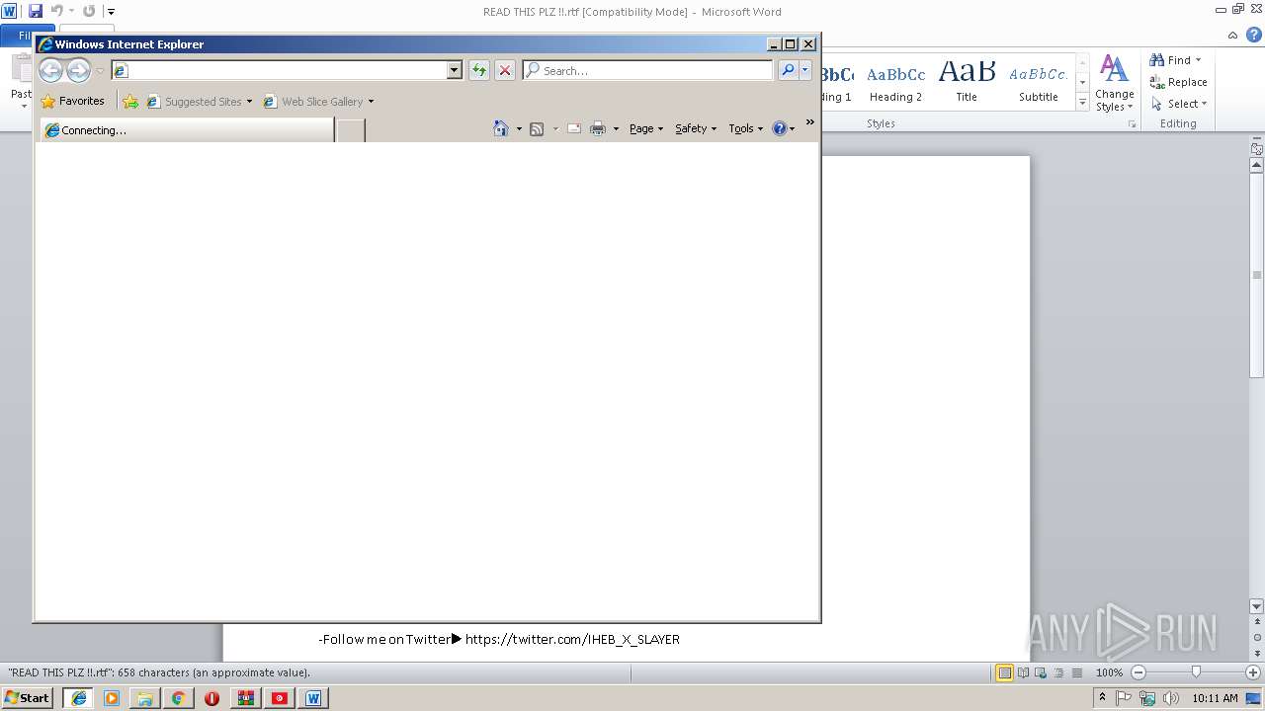
Task: Click the Word vertical scrollbar down arrow
Action: (x=1257, y=606)
